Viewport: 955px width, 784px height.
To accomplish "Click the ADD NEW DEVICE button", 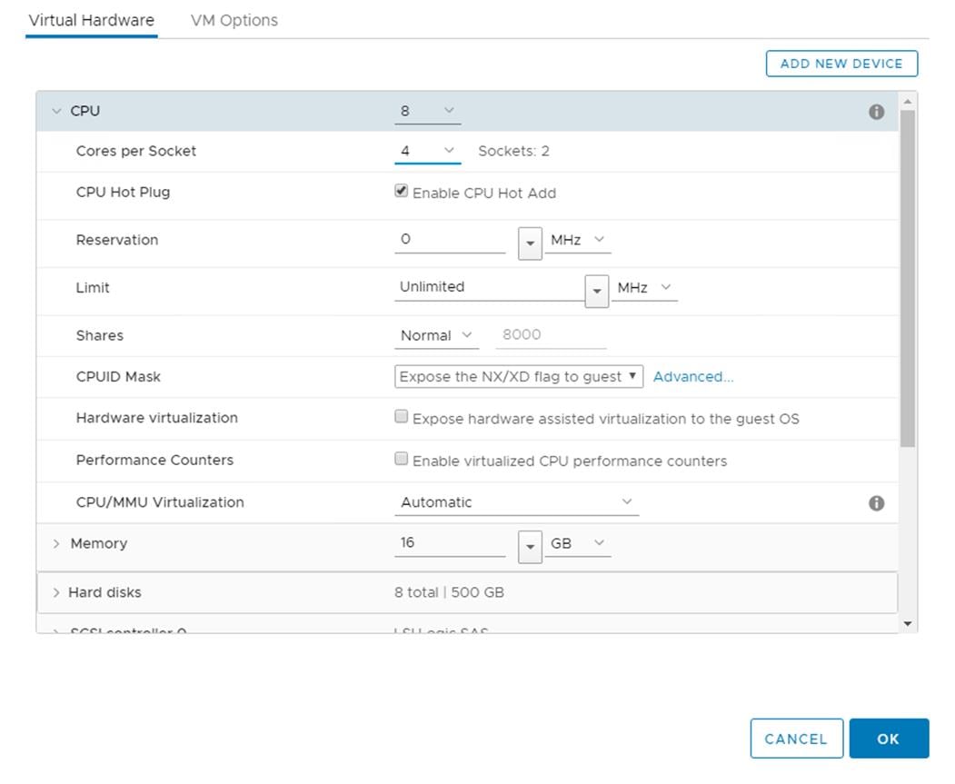I will (841, 64).
